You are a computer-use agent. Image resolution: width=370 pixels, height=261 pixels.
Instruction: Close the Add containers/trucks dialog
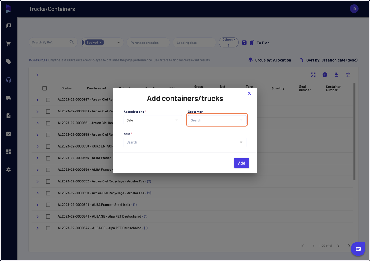coord(249,93)
